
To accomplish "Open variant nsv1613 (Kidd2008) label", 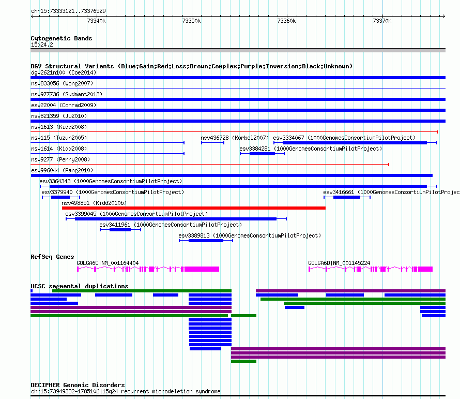I will pyautogui.click(x=59, y=127).
